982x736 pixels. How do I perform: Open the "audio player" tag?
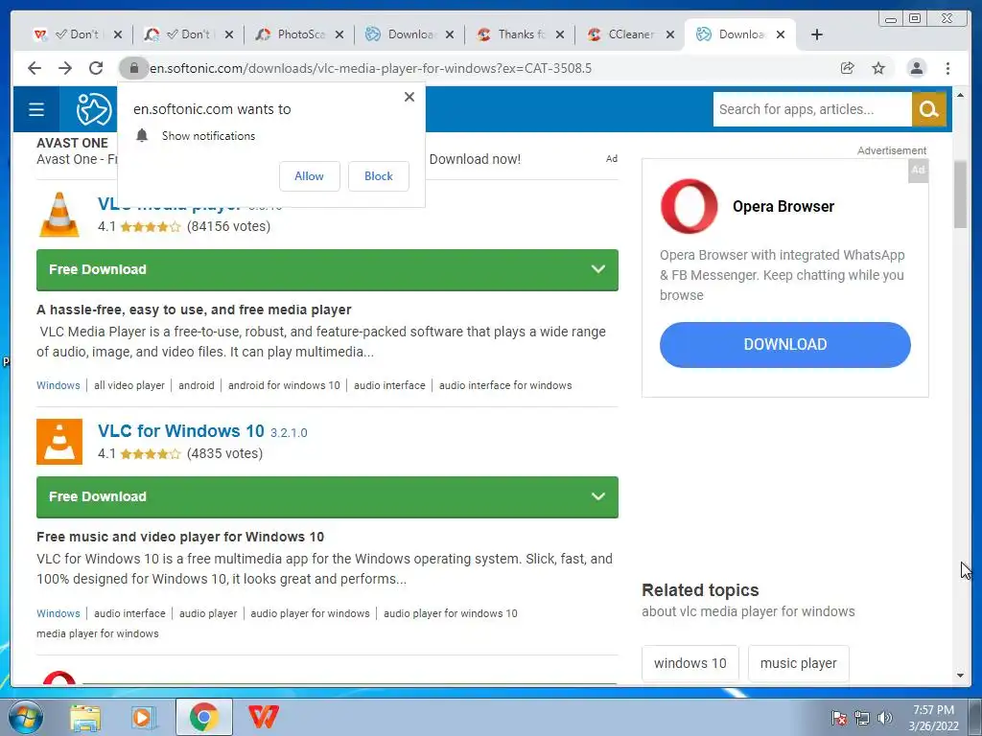[x=208, y=613]
